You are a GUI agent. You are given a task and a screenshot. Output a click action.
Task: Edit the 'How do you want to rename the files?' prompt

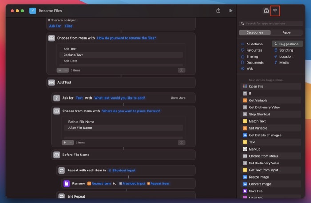pos(126,38)
